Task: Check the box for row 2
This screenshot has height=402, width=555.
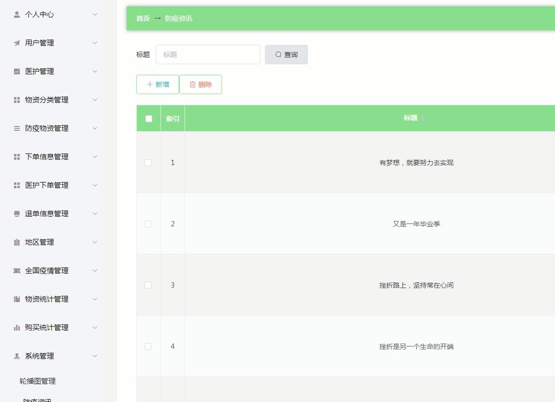Action: [x=148, y=224]
